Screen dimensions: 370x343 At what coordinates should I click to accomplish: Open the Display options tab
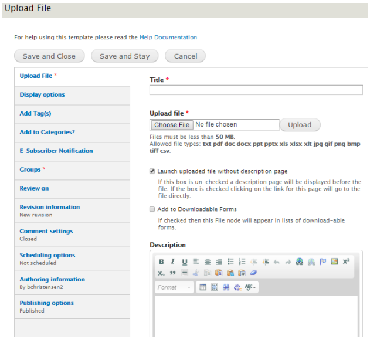click(x=72, y=96)
